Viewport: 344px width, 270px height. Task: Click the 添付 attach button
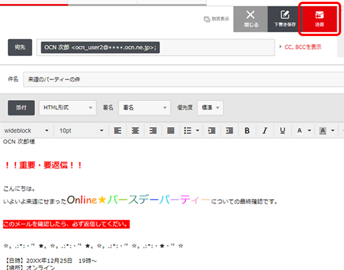21,108
